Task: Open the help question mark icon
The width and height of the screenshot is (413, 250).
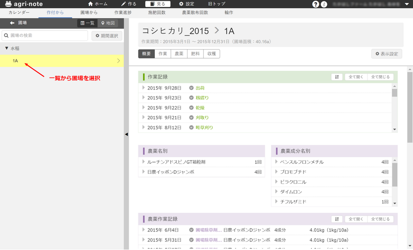Action: 316,4
